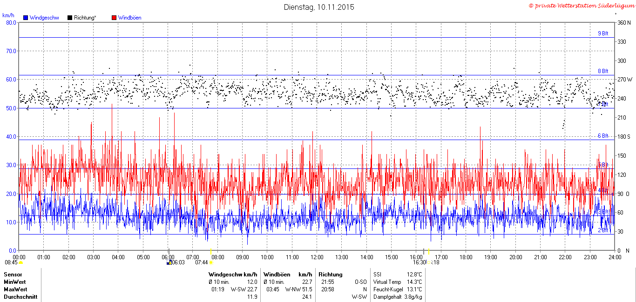Click the sun icon beside 16:30

click(x=429, y=262)
